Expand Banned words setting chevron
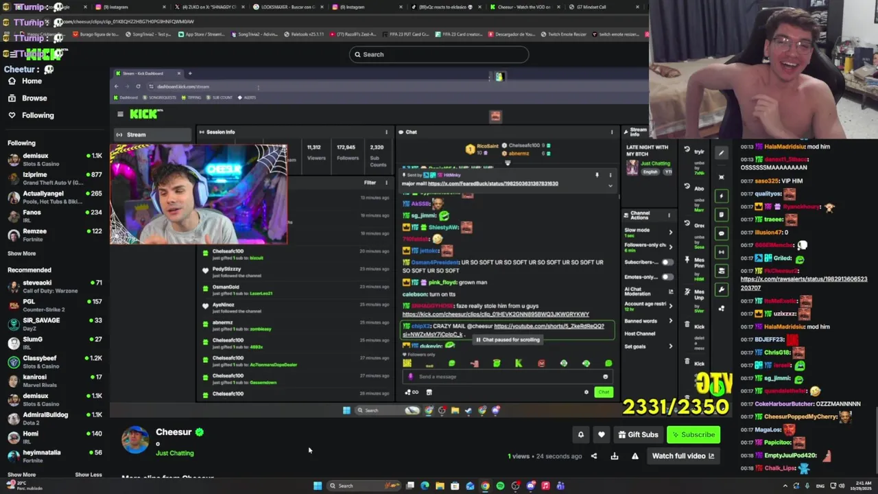This screenshot has height=494, width=878. click(x=670, y=321)
